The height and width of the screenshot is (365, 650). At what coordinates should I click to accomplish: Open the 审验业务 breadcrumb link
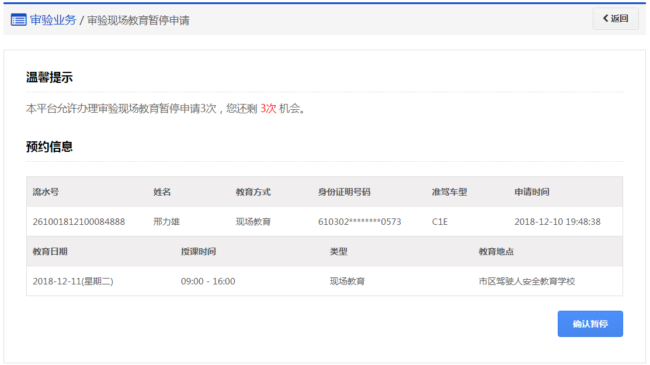tap(53, 20)
